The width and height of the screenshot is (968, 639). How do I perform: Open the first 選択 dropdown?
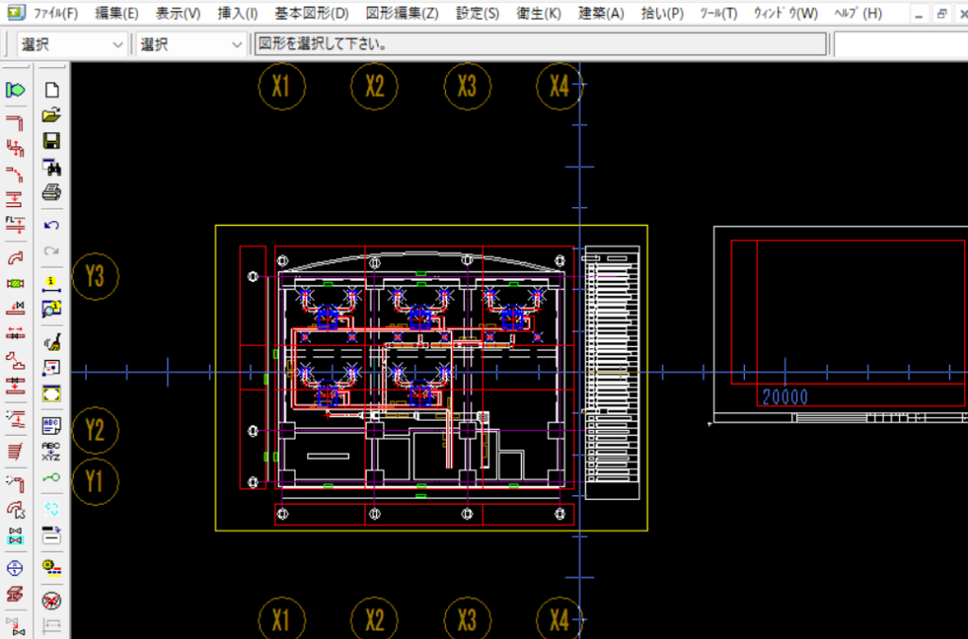(x=72, y=44)
